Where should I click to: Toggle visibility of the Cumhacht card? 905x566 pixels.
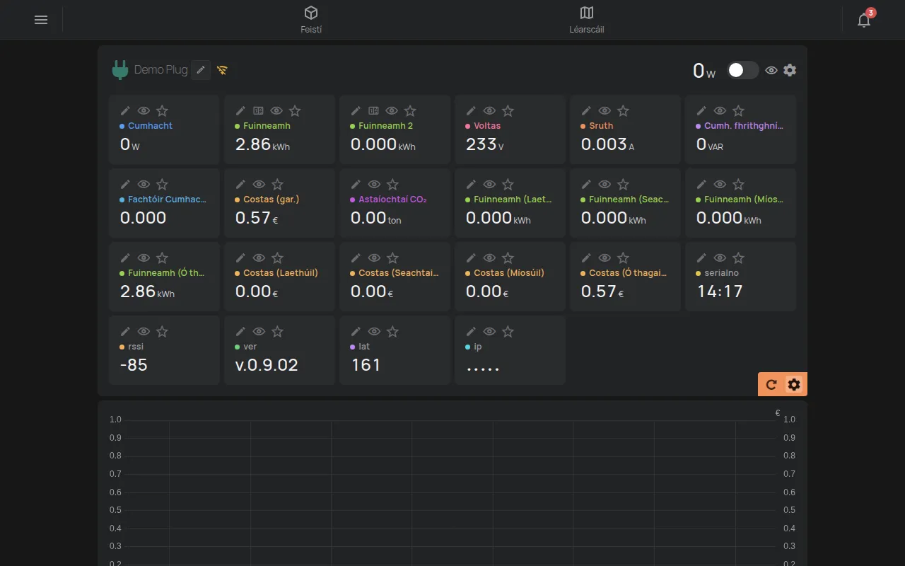coord(144,110)
